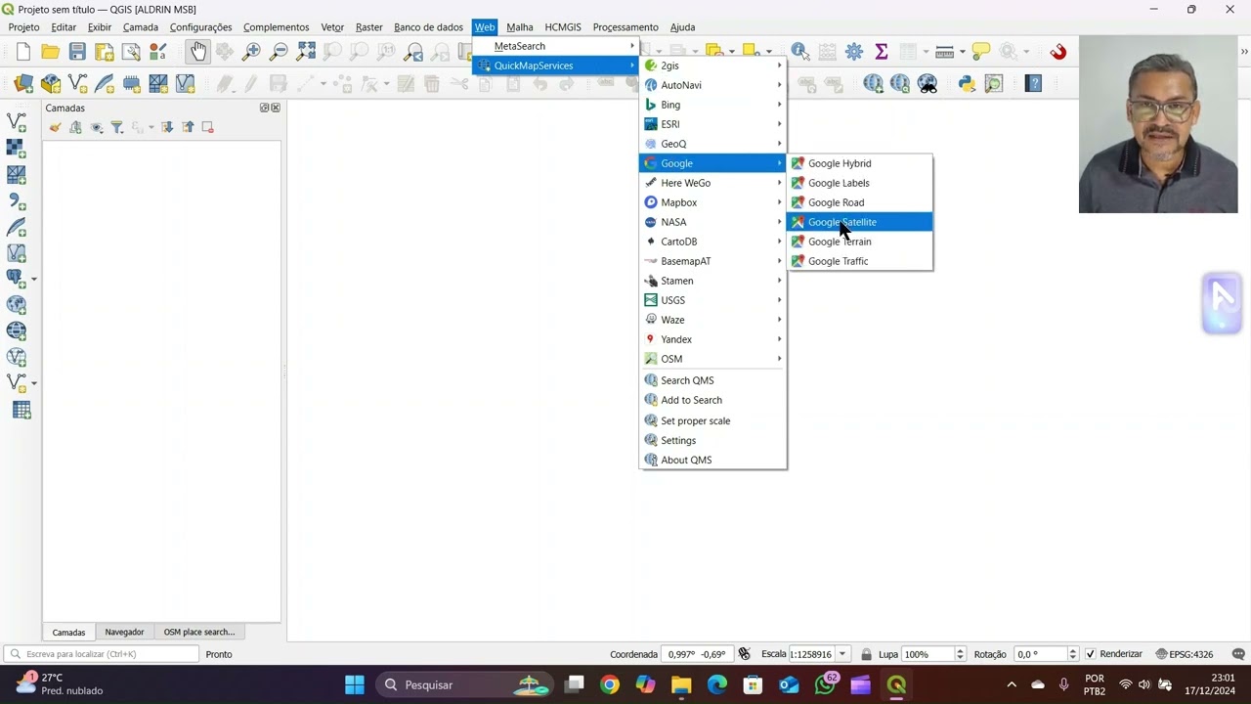Click Set proper scale
Image resolution: width=1251 pixels, height=704 pixels.
pos(712,420)
